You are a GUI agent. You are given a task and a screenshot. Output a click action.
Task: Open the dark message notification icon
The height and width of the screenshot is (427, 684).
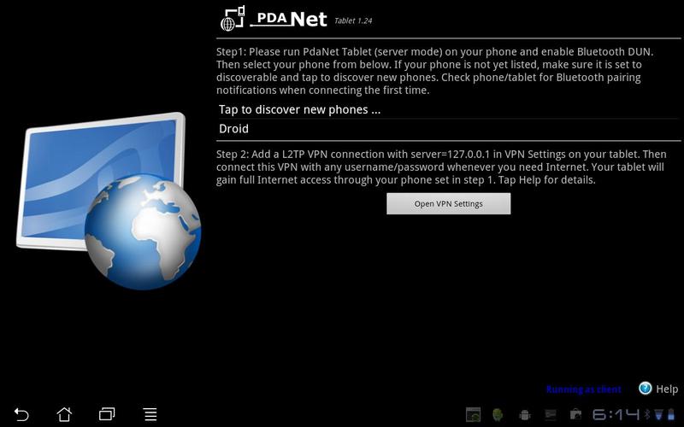[551, 414]
